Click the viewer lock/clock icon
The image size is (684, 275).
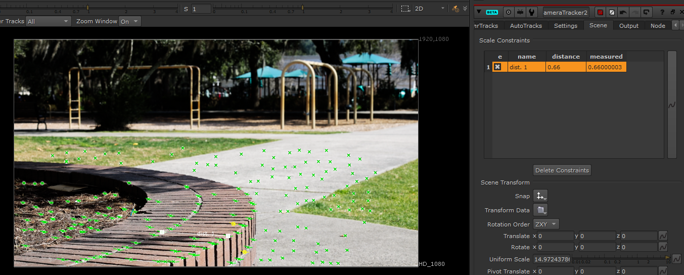(455, 9)
